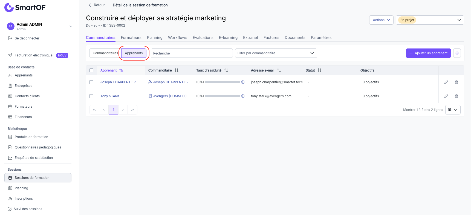Expand the Filter par commanditaire dropdown
The image size is (471, 215).
(276, 53)
